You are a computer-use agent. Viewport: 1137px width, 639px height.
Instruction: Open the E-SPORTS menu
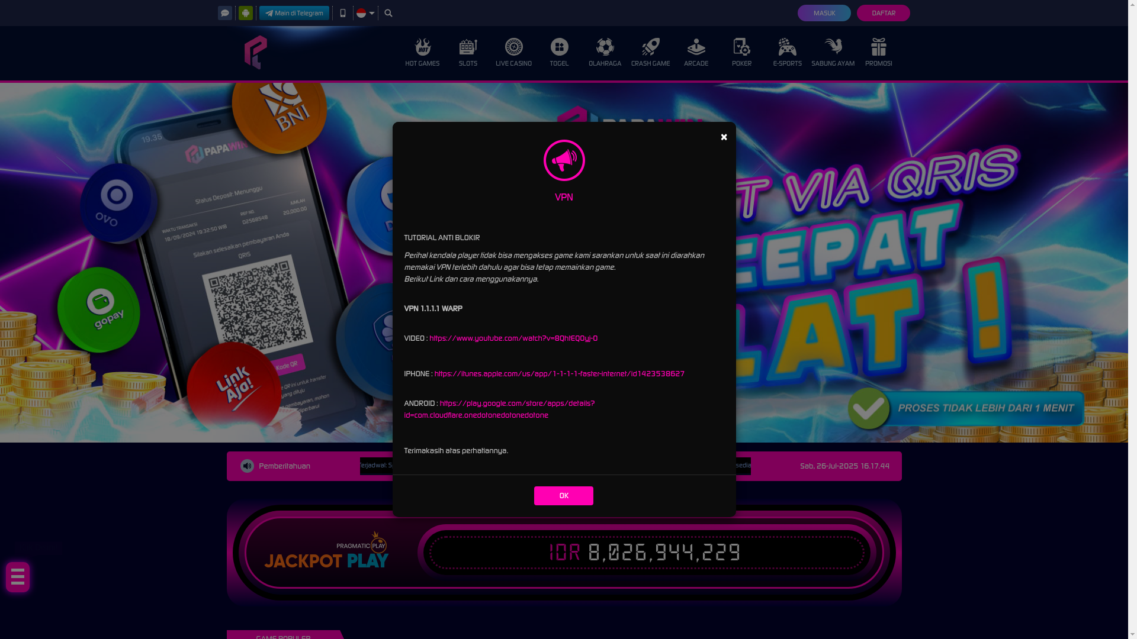pyautogui.click(x=787, y=53)
